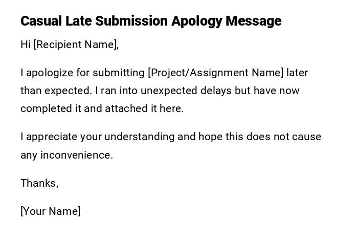Image resolution: width=358 pixels, height=243 pixels.
Task: Click the "Thanks," sign-off line
Action: [x=39, y=183]
